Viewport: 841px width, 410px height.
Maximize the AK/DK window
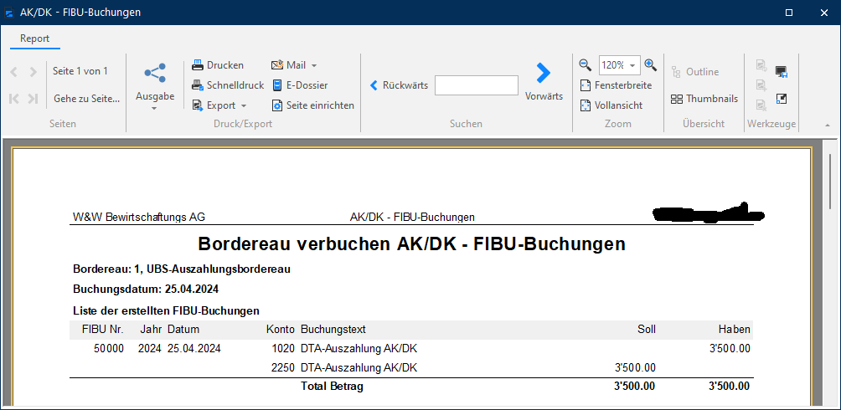coord(789,13)
